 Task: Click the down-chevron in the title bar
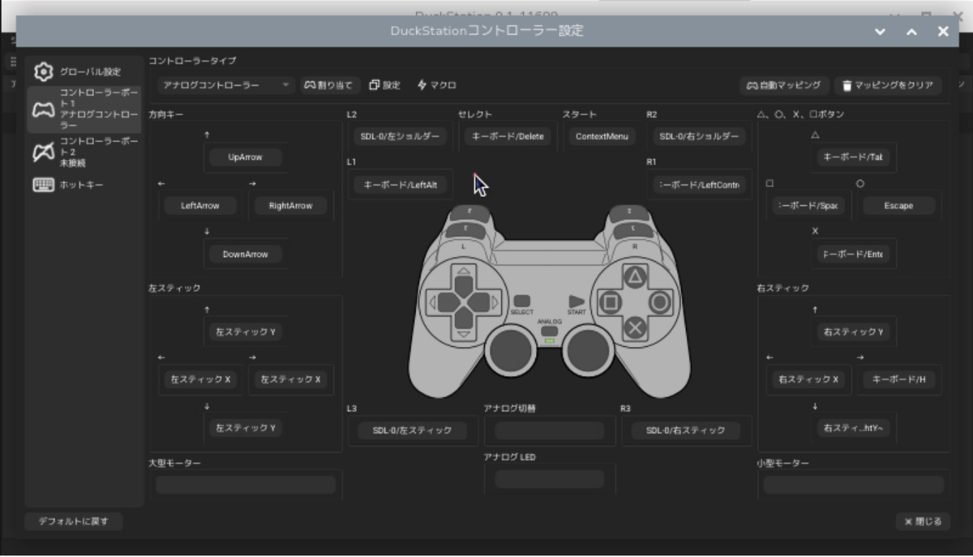pyautogui.click(x=881, y=32)
